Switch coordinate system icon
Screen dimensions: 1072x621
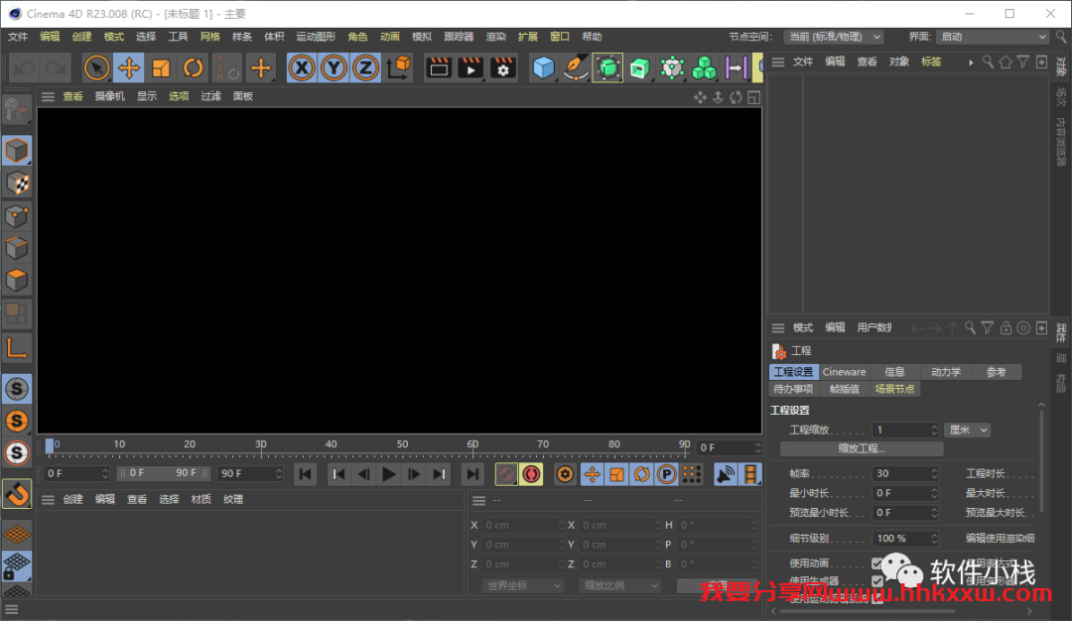pos(399,67)
